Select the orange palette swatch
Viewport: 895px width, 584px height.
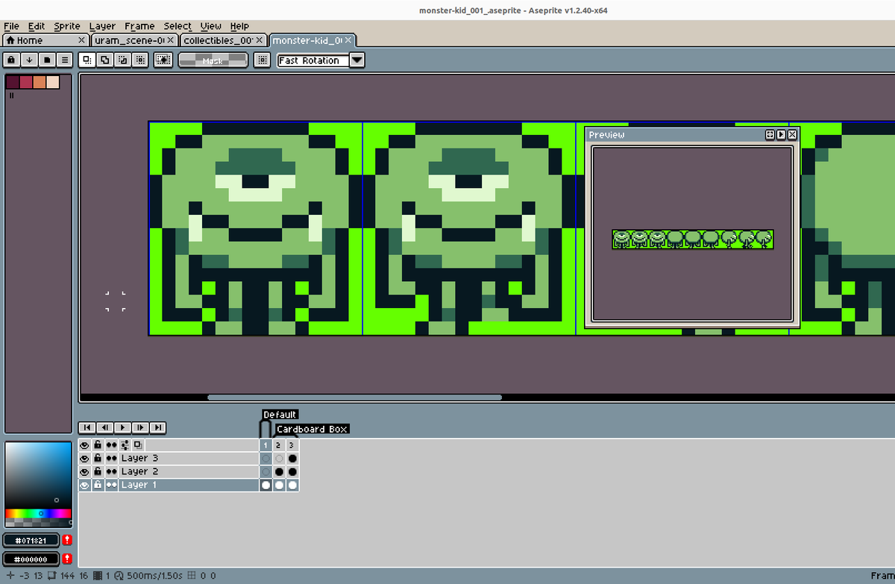pos(40,82)
